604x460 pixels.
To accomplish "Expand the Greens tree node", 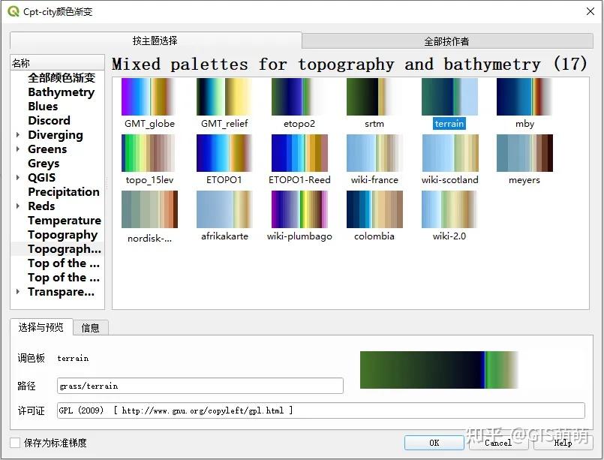I will [x=18, y=149].
